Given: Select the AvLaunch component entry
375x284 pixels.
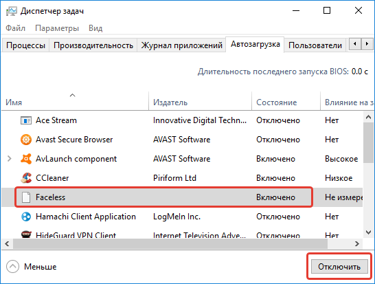Looking at the screenshot, I should click(76, 159).
